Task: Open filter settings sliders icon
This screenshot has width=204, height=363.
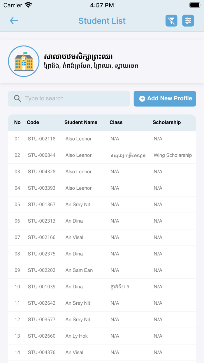Action: [x=188, y=21]
